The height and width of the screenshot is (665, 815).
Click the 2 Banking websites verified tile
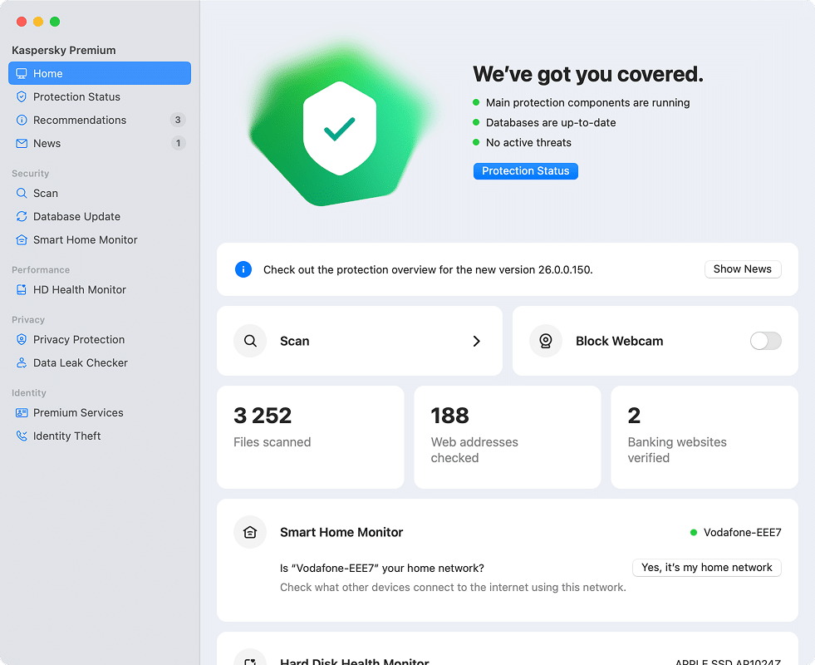click(x=705, y=437)
